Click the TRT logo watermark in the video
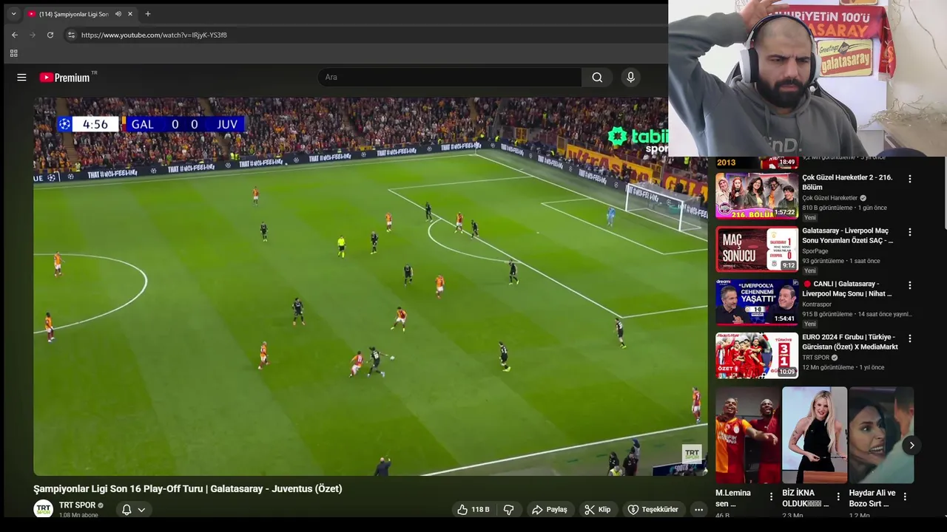Viewport: 947px width, 532px height. tap(692, 454)
